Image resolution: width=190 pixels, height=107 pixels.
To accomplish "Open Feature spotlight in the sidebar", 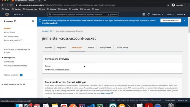I will click(11, 75).
